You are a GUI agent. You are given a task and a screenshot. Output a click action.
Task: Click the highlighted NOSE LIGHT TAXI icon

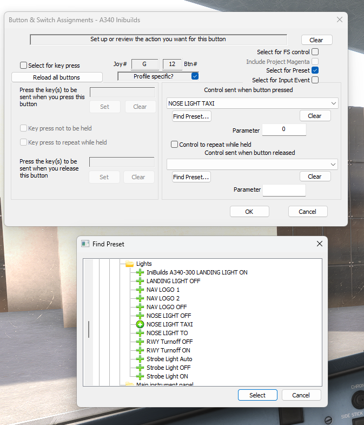point(140,324)
